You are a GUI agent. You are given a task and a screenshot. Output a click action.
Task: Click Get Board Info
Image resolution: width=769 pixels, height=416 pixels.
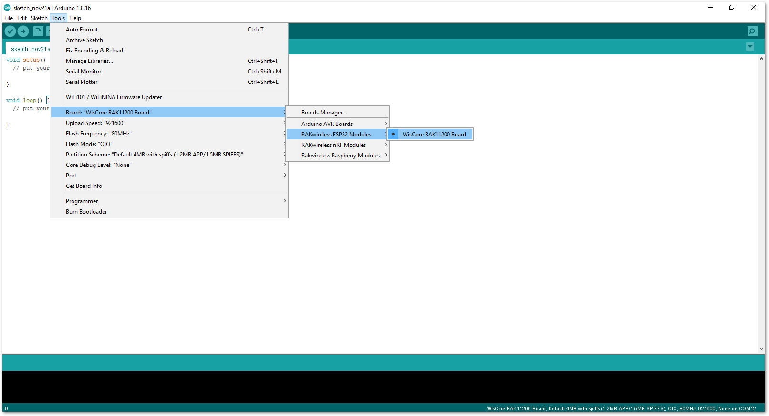coord(169,186)
